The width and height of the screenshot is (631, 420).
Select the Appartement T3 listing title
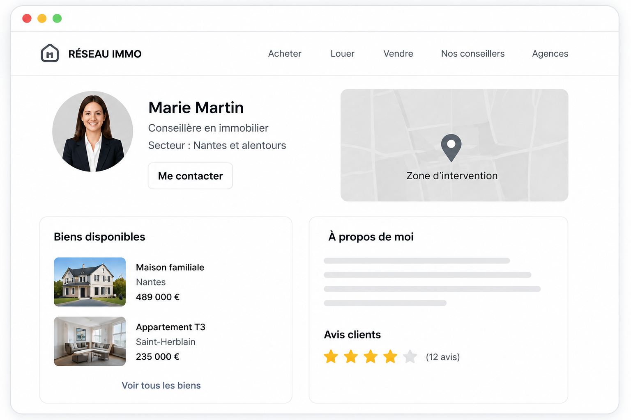pyautogui.click(x=170, y=327)
